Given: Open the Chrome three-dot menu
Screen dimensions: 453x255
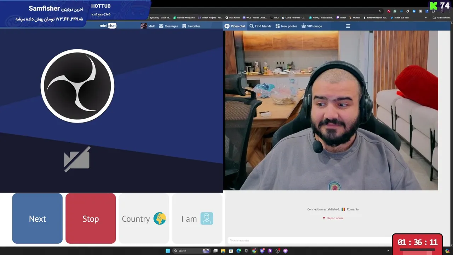Looking at the screenshot, I should click(x=449, y=11).
